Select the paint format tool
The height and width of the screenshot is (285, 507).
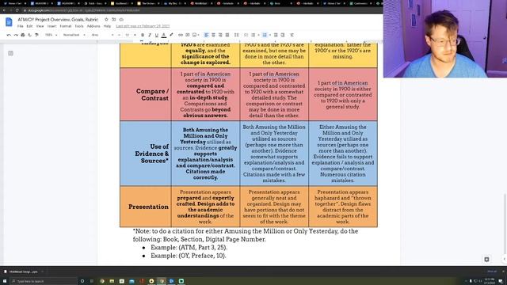[x=36, y=35]
